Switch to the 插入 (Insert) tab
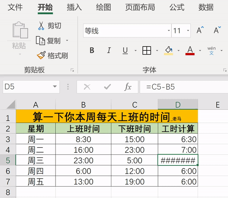This screenshot has height=198, width=228. [x=74, y=7]
